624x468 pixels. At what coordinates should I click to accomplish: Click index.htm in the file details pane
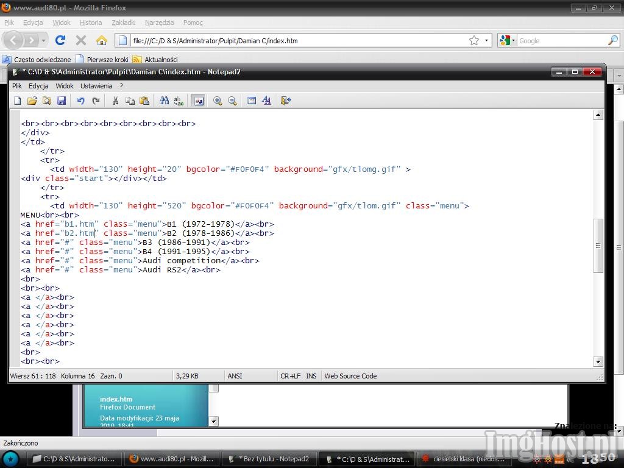pos(116,399)
